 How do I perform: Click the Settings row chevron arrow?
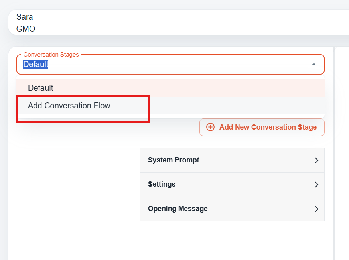coord(317,185)
